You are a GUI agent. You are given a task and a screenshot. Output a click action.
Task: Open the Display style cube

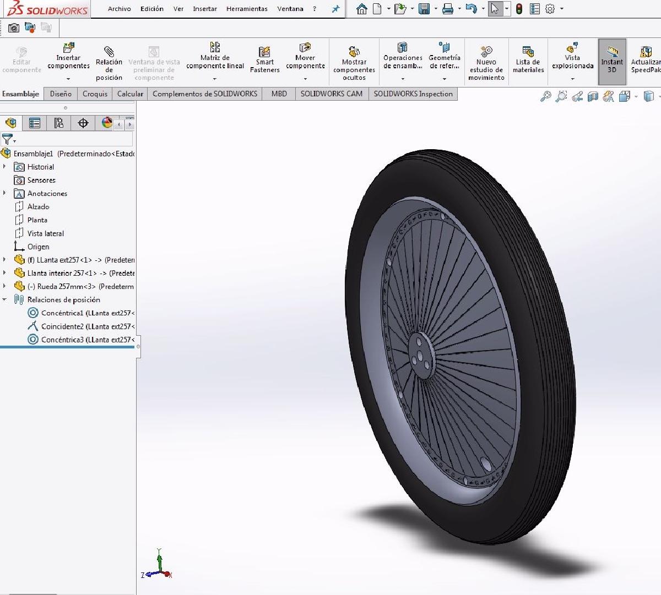[x=648, y=97]
